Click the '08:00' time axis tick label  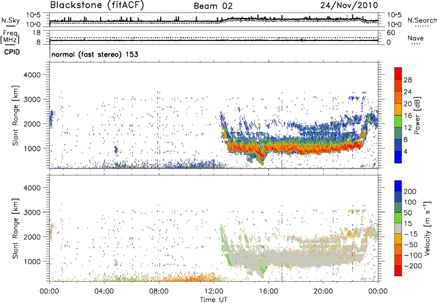coord(159,292)
